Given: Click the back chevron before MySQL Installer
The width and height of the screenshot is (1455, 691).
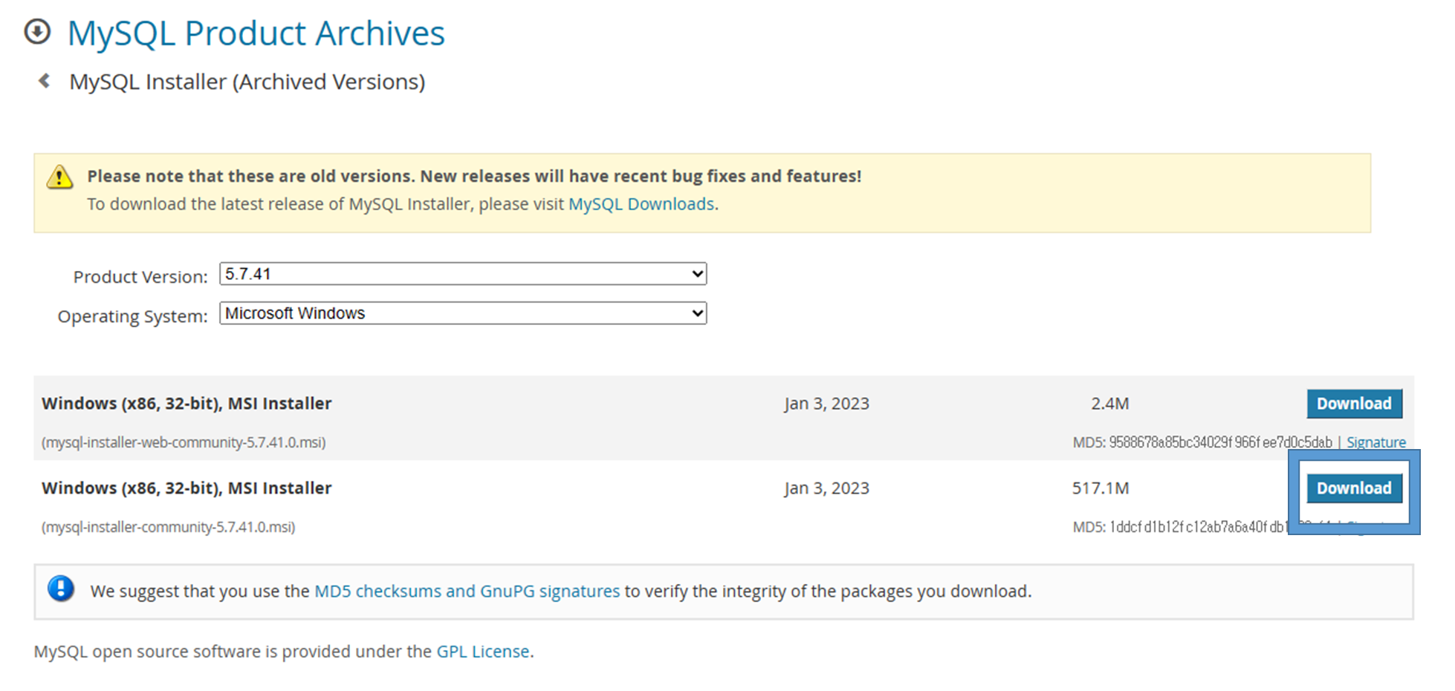Looking at the screenshot, I should point(45,81).
